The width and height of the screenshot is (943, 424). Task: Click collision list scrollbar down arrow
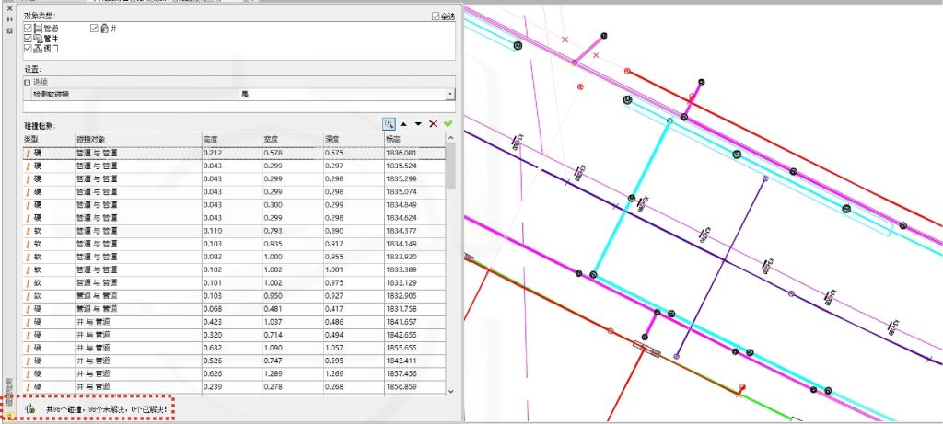451,391
